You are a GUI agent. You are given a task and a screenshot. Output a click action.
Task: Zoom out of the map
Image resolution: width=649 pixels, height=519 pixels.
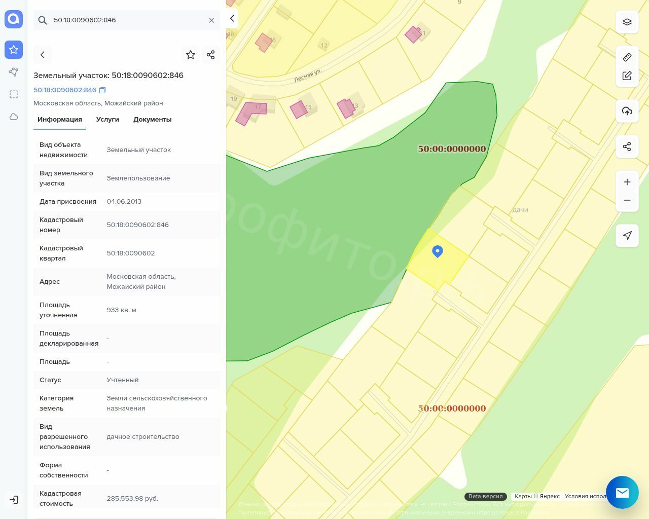[x=627, y=200]
